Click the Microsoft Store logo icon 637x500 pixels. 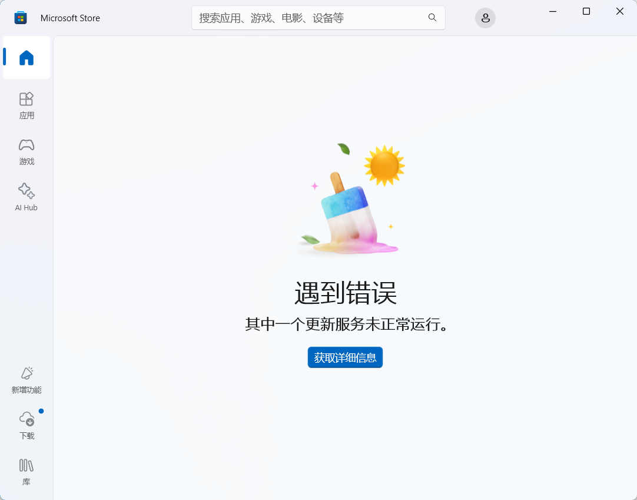click(21, 18)
